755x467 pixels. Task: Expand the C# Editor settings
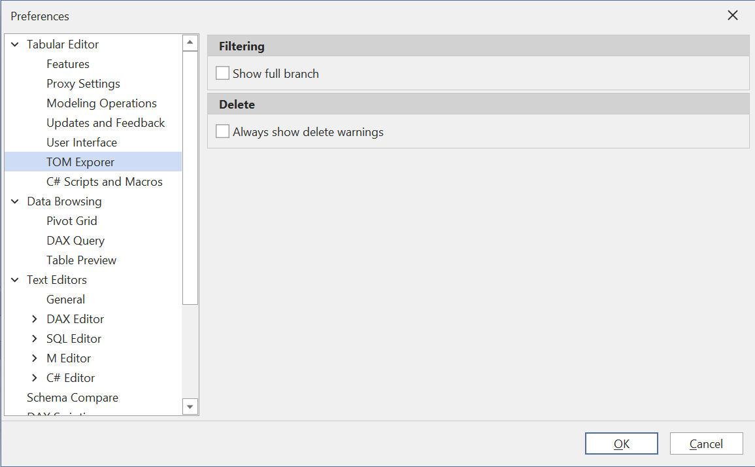pos(34,377)
